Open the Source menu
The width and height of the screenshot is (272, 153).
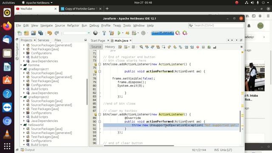point(60,25)
